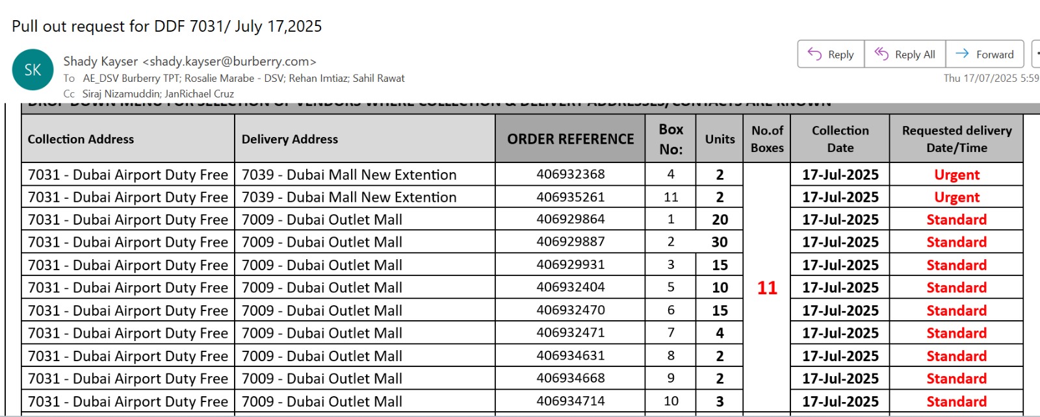Screen dimensions: 1040x417
Task: Click the Collection Address header cell
Action: [128, 138]
